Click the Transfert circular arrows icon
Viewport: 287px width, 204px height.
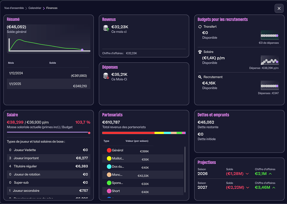coord(200,27)
